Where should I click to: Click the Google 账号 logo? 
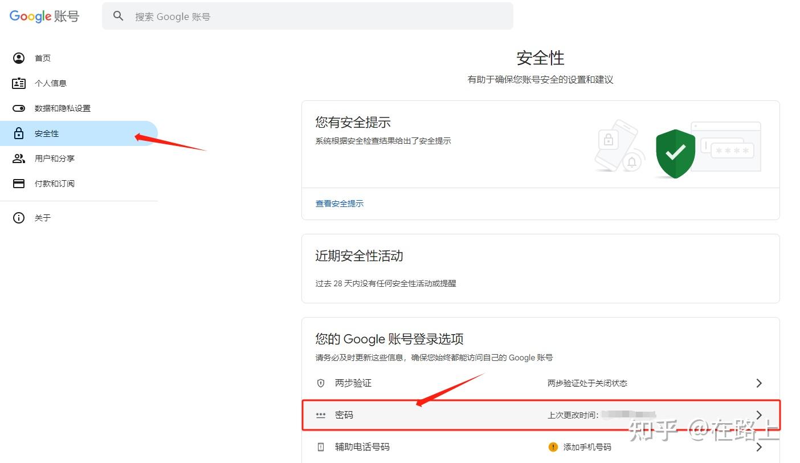pos(44,16)
